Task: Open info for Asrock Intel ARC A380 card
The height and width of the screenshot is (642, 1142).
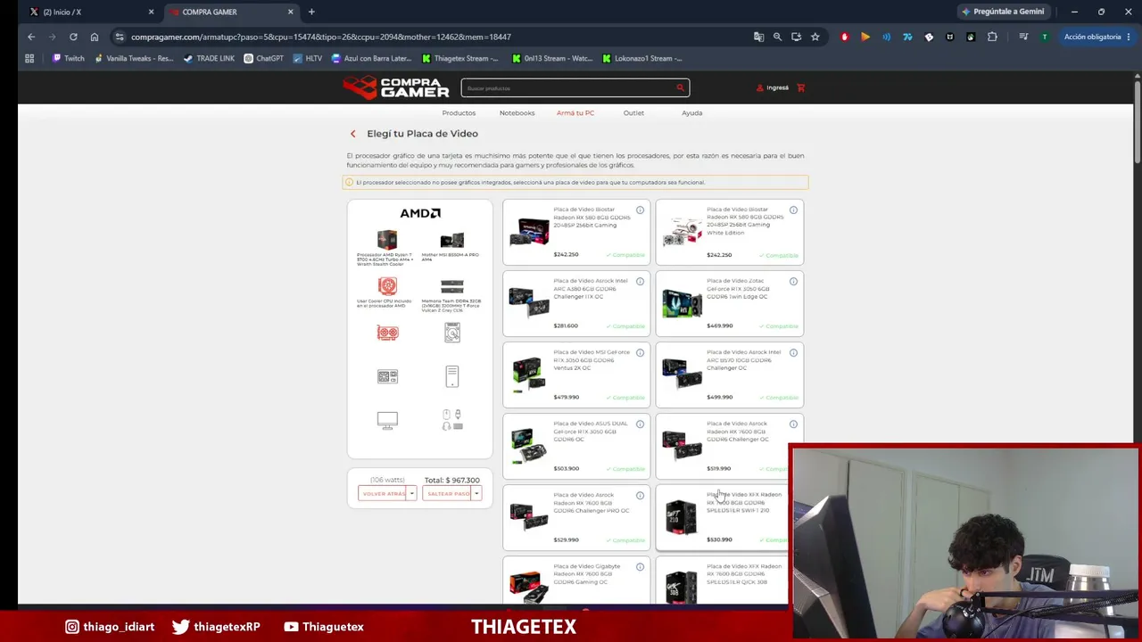Action: pyautogui.click(x=640, y=282)
